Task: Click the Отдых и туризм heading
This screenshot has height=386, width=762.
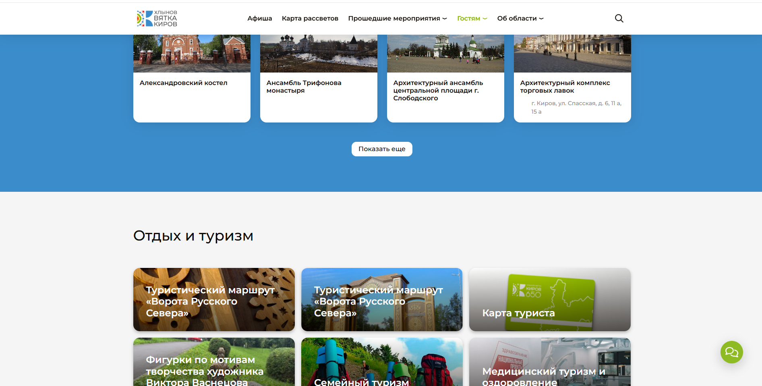Action: pos(193,236)
